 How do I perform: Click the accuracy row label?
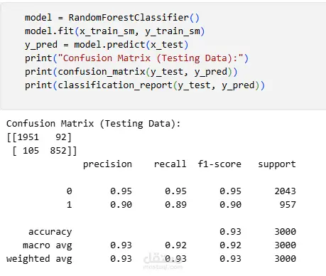click(x=50, y=232)
